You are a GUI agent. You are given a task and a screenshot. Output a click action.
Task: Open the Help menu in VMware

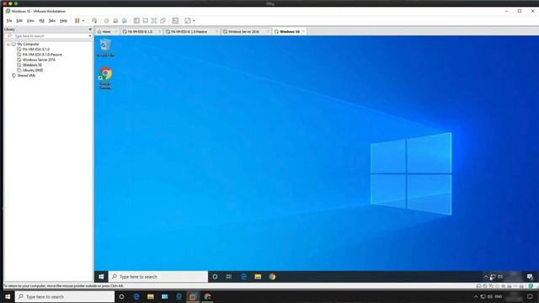[64, 20]
